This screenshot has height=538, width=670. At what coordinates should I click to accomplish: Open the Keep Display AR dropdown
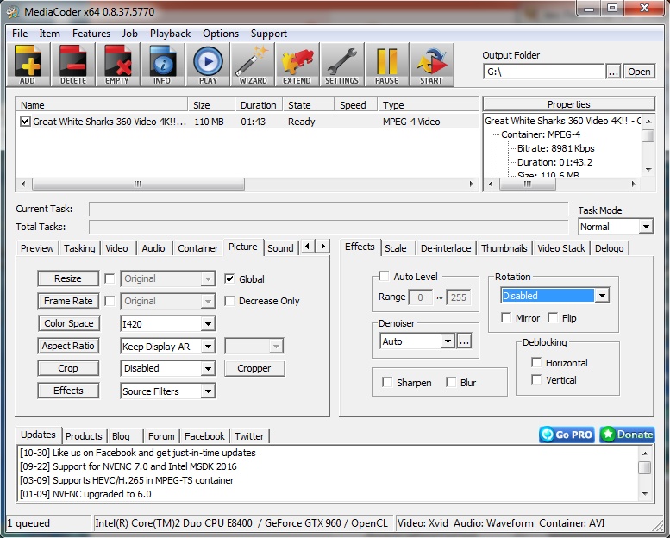click(x=168, y=346)
